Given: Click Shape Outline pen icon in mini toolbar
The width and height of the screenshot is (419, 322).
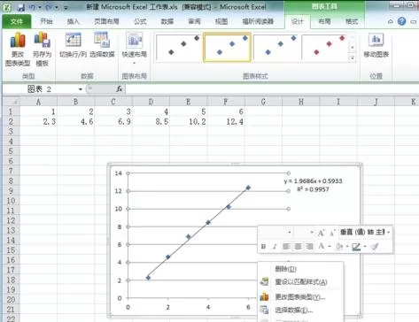Looking at the screenshot, I should pos(356,247).
